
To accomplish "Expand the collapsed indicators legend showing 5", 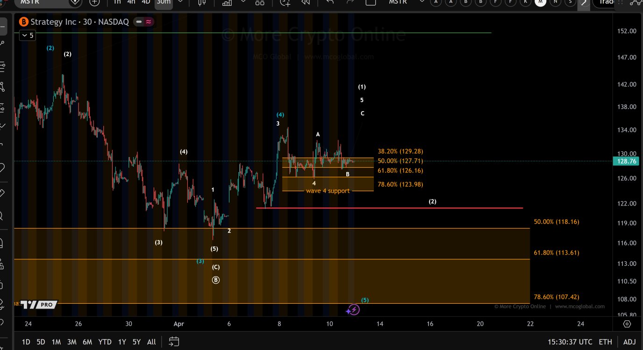I will pos(27,35).
